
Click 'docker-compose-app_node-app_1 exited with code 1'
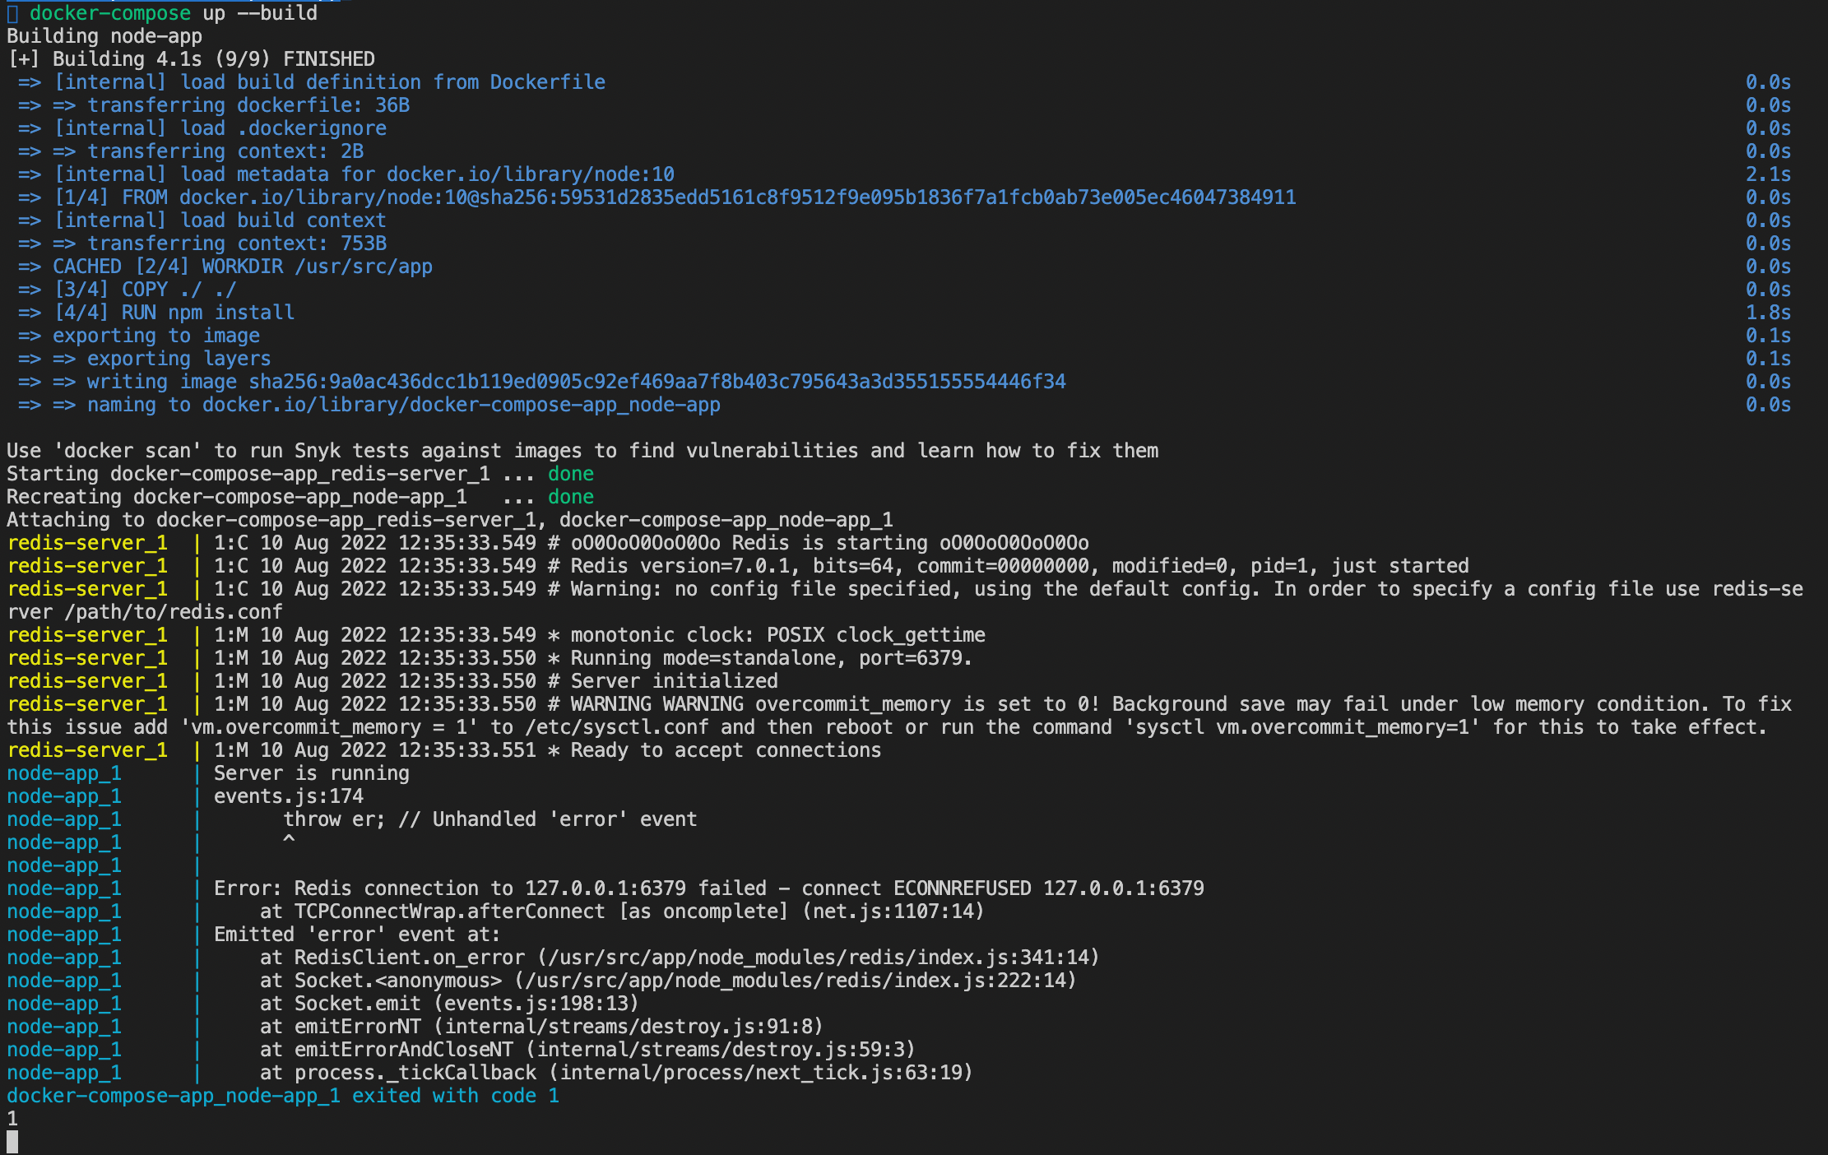pyautogui.click(x=283, y=1096)
